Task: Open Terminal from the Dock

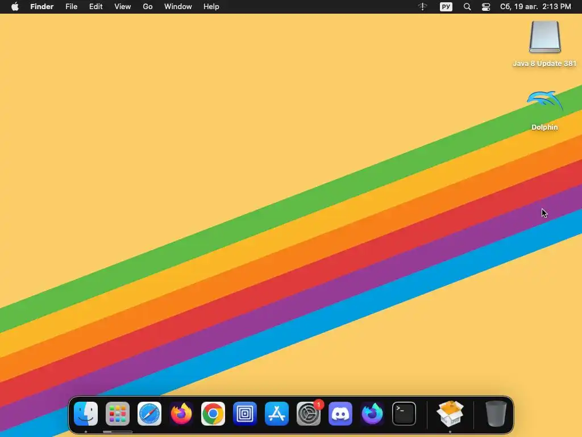Action: pos(404,414)
